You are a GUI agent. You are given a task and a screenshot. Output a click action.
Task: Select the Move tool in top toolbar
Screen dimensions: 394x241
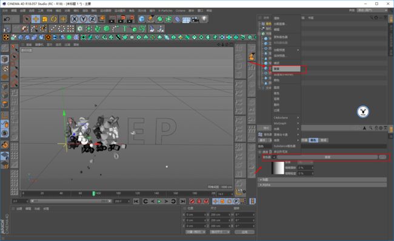tap(36, 19)
